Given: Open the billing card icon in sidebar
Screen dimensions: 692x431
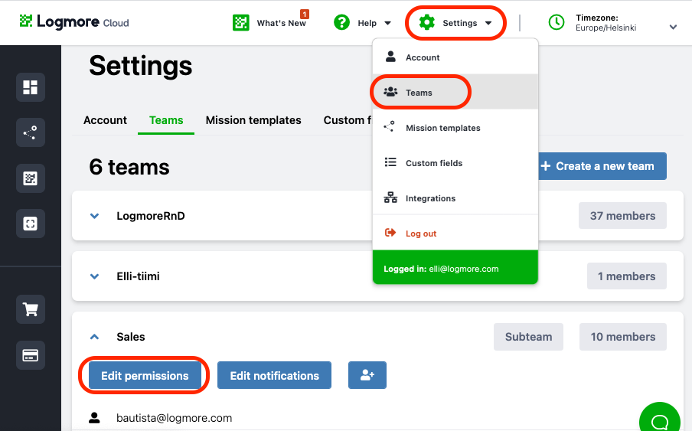Looking at the screenshot, I should tap(31, 355).
